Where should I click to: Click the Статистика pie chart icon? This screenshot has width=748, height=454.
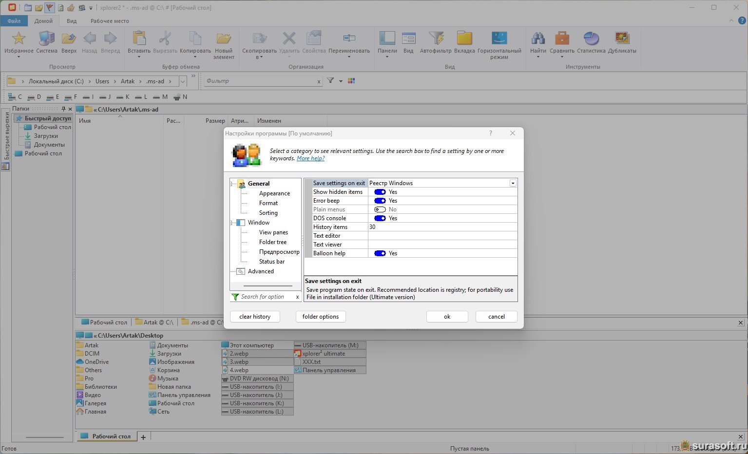(591, 38)
